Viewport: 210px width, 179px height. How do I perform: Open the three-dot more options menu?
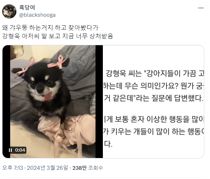tap(201, 8)
